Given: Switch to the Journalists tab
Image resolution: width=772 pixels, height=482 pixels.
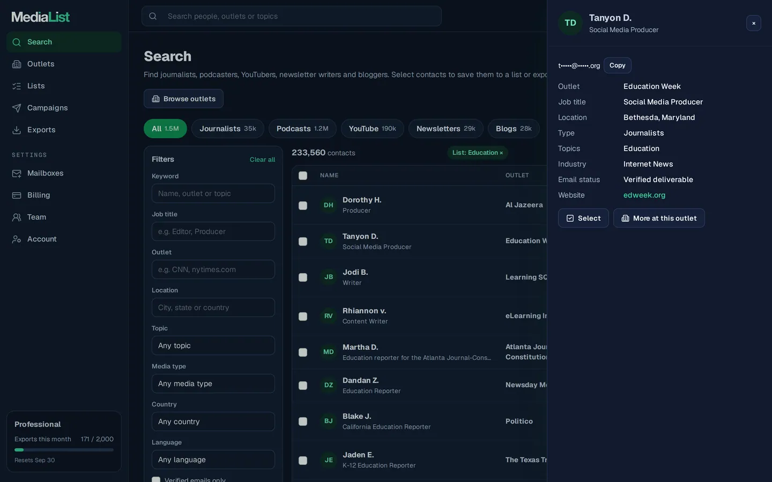Looking at the screenshot, I should 228,129.
